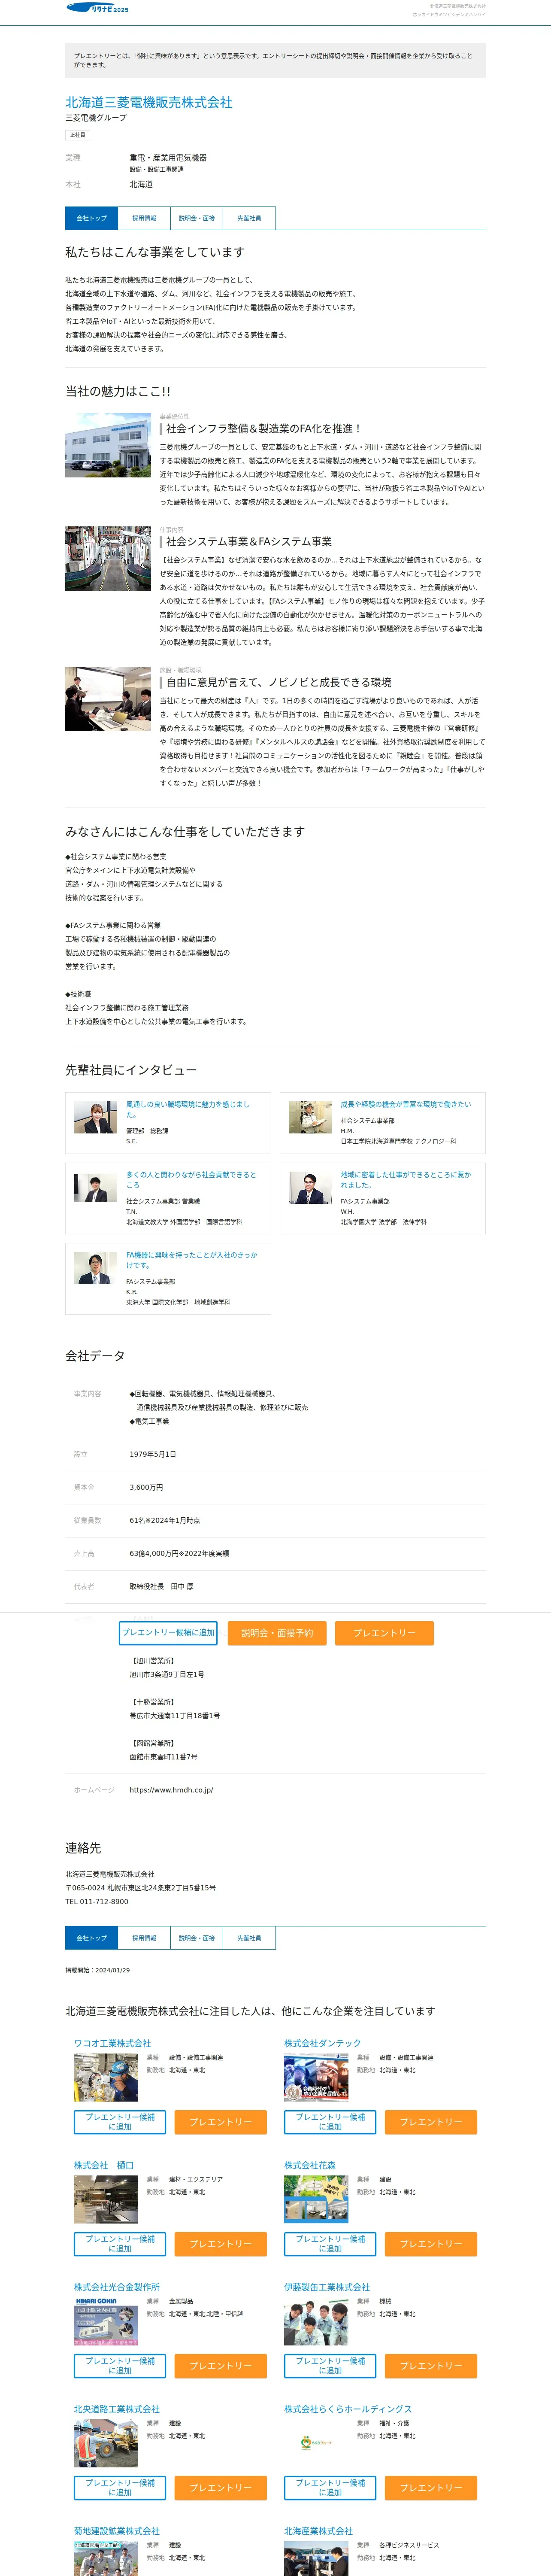Screen dimensions: 551x2576
Task: Click the 北海道三菱電機販売株式会社 company title
Action: [x=149, y=102]
